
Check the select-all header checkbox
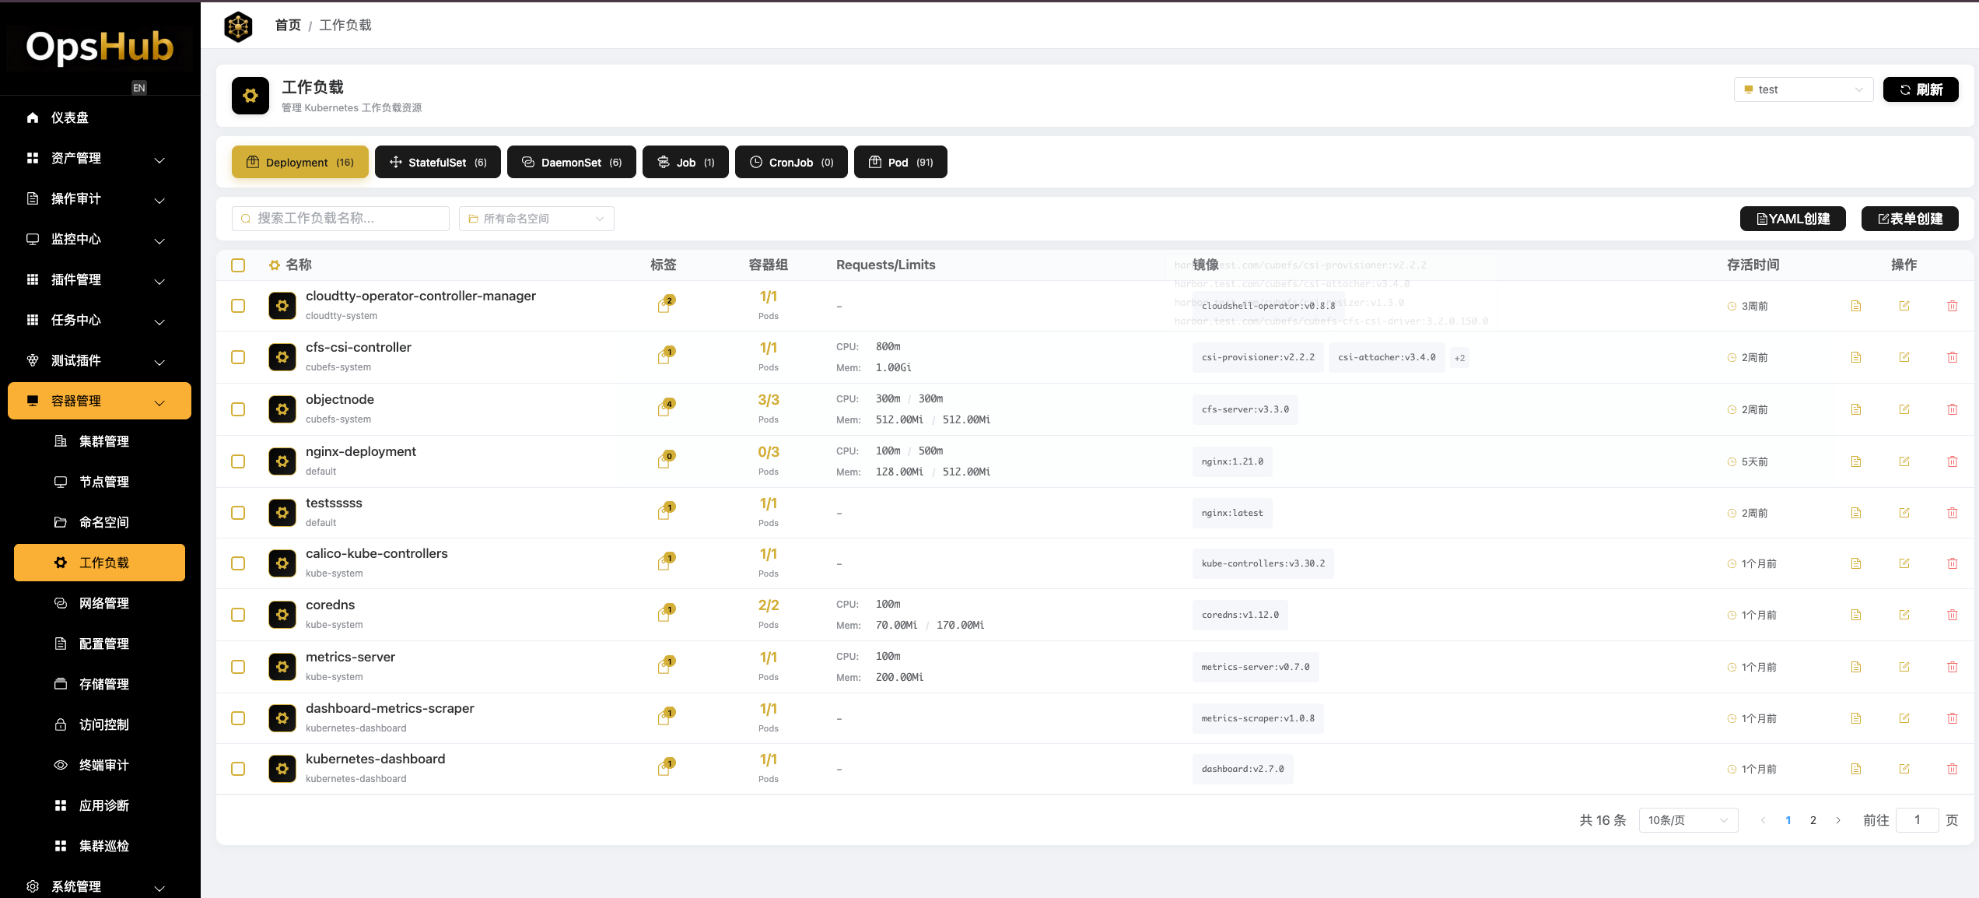point(238,265)
